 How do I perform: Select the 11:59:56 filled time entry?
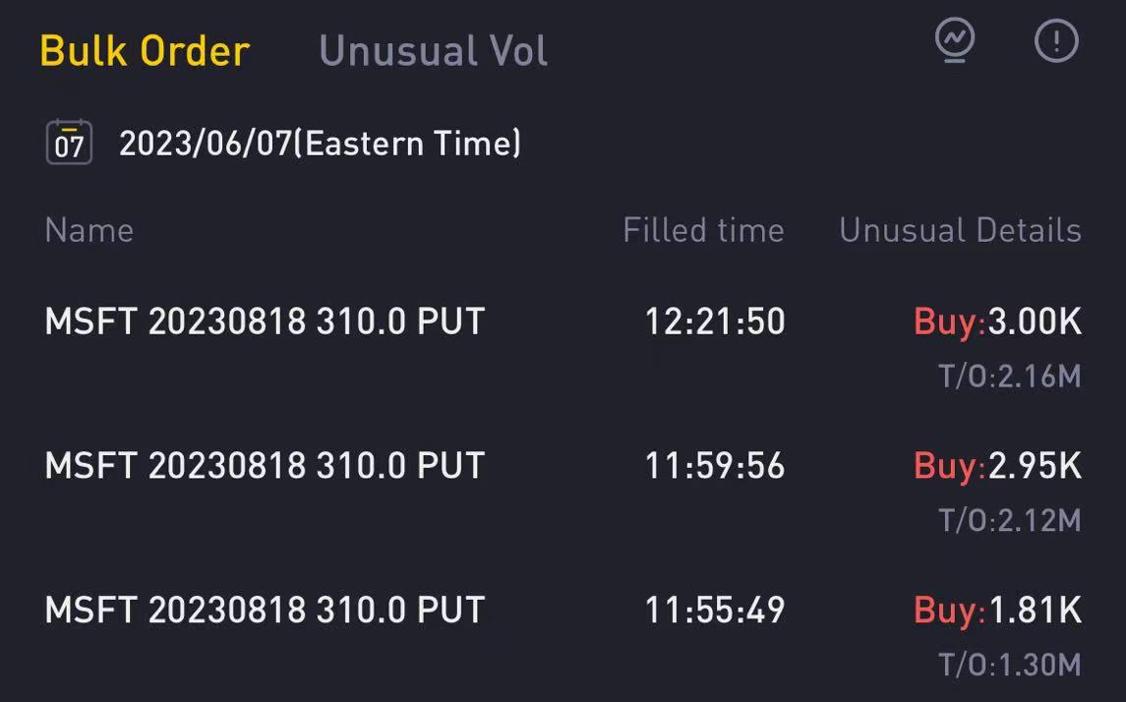pos(715,465)
